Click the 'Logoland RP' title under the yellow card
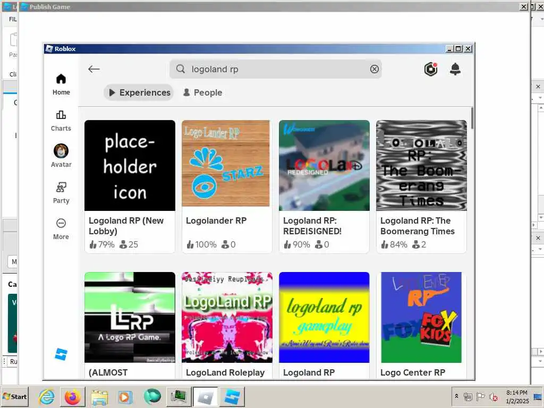The height and width of the screenshot is (408, 544). 309,372
